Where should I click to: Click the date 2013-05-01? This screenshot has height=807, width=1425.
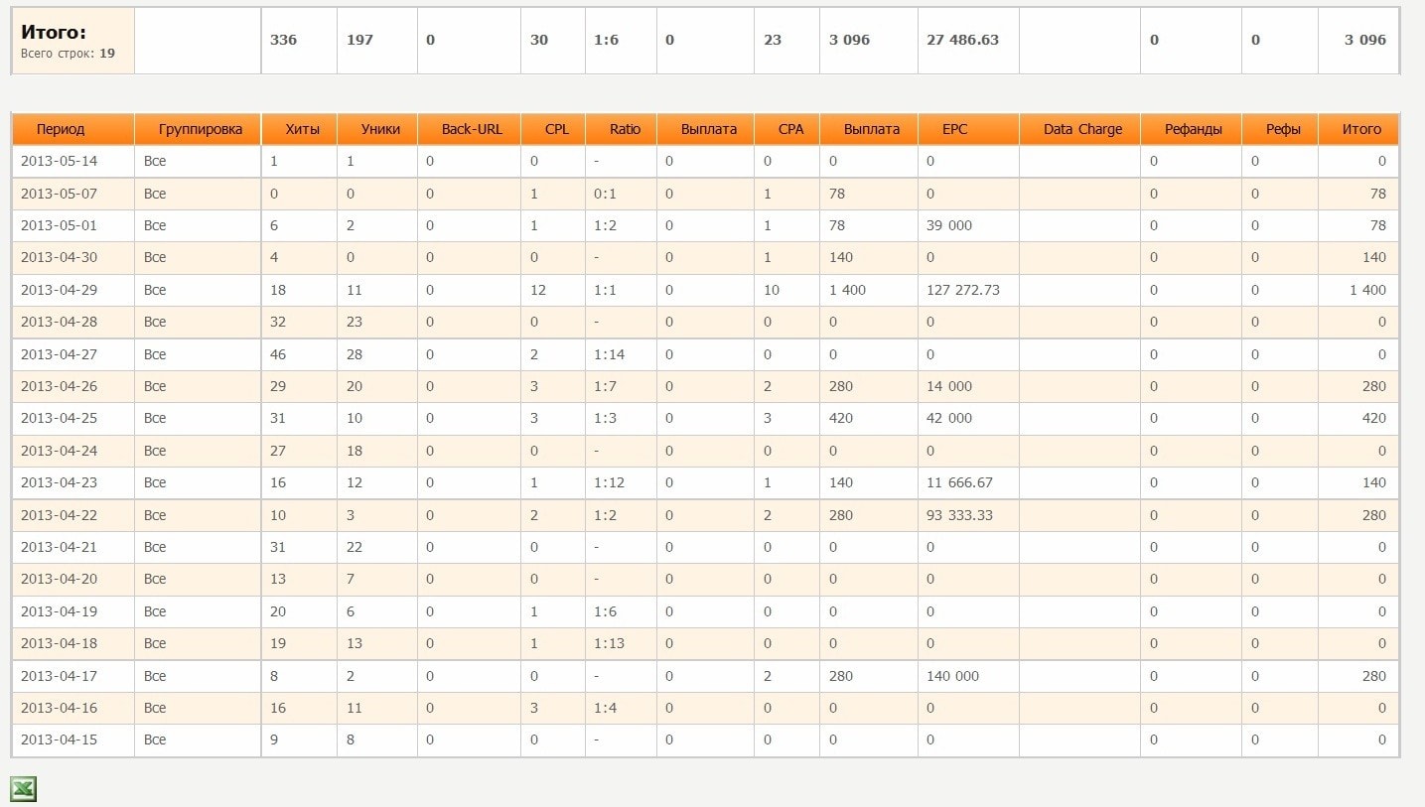tap(59, 225)
